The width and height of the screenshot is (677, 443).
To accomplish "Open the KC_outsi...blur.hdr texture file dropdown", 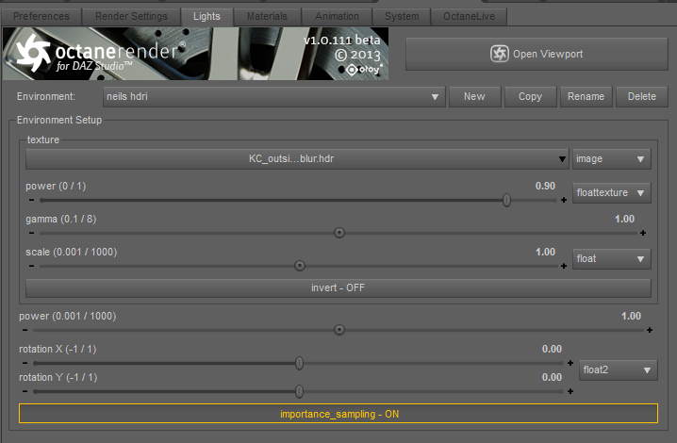I will click(297, 159).
